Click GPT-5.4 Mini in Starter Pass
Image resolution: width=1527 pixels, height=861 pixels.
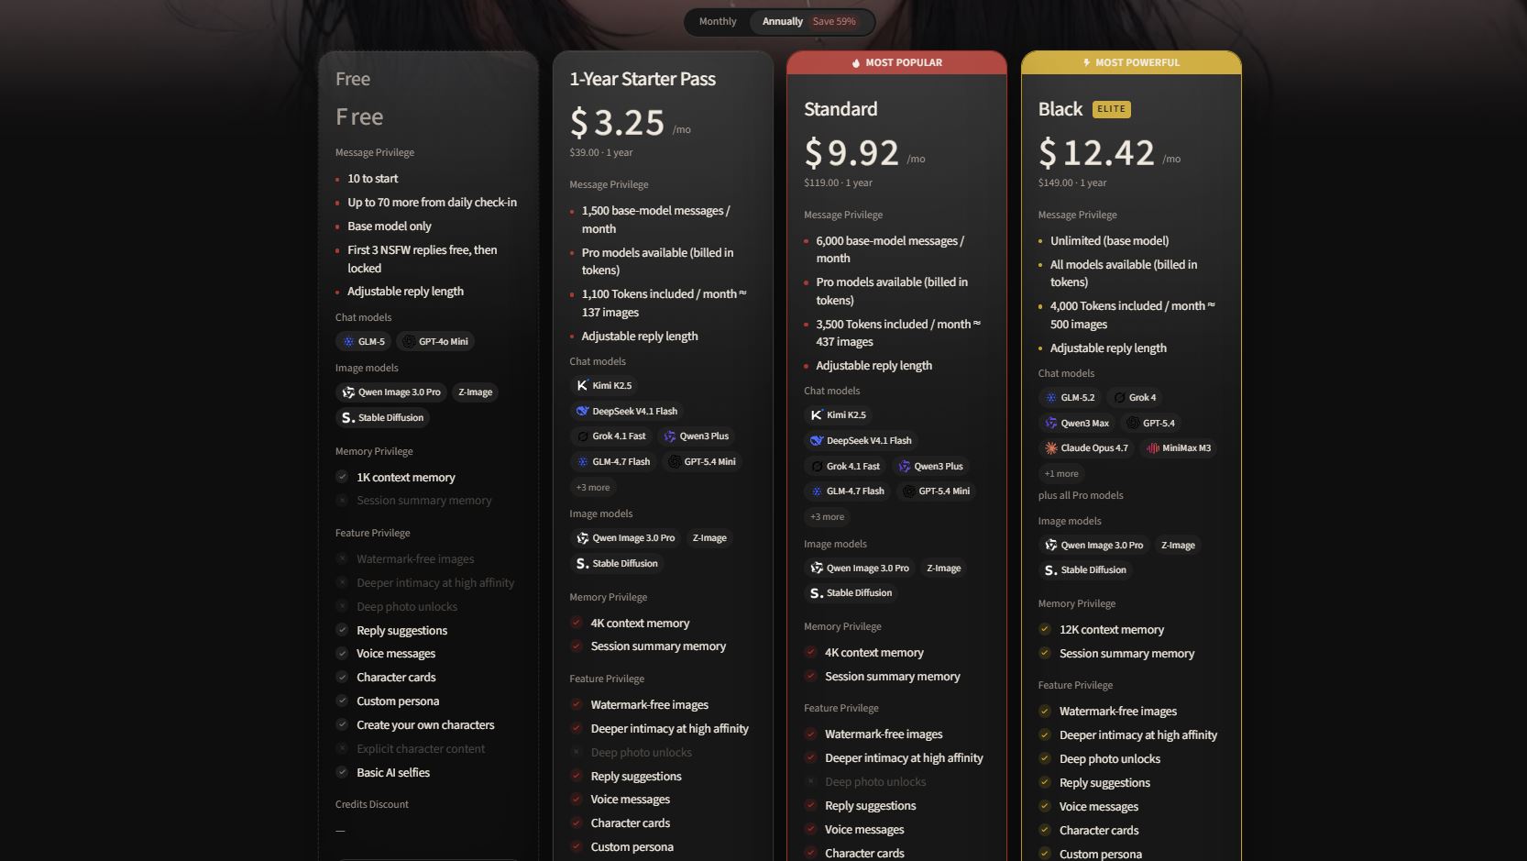tap(702, 462)
